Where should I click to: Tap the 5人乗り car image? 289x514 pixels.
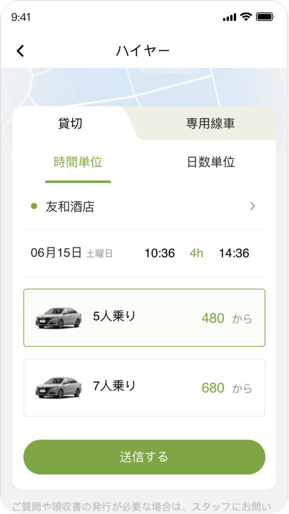click(x=58, y=317)
